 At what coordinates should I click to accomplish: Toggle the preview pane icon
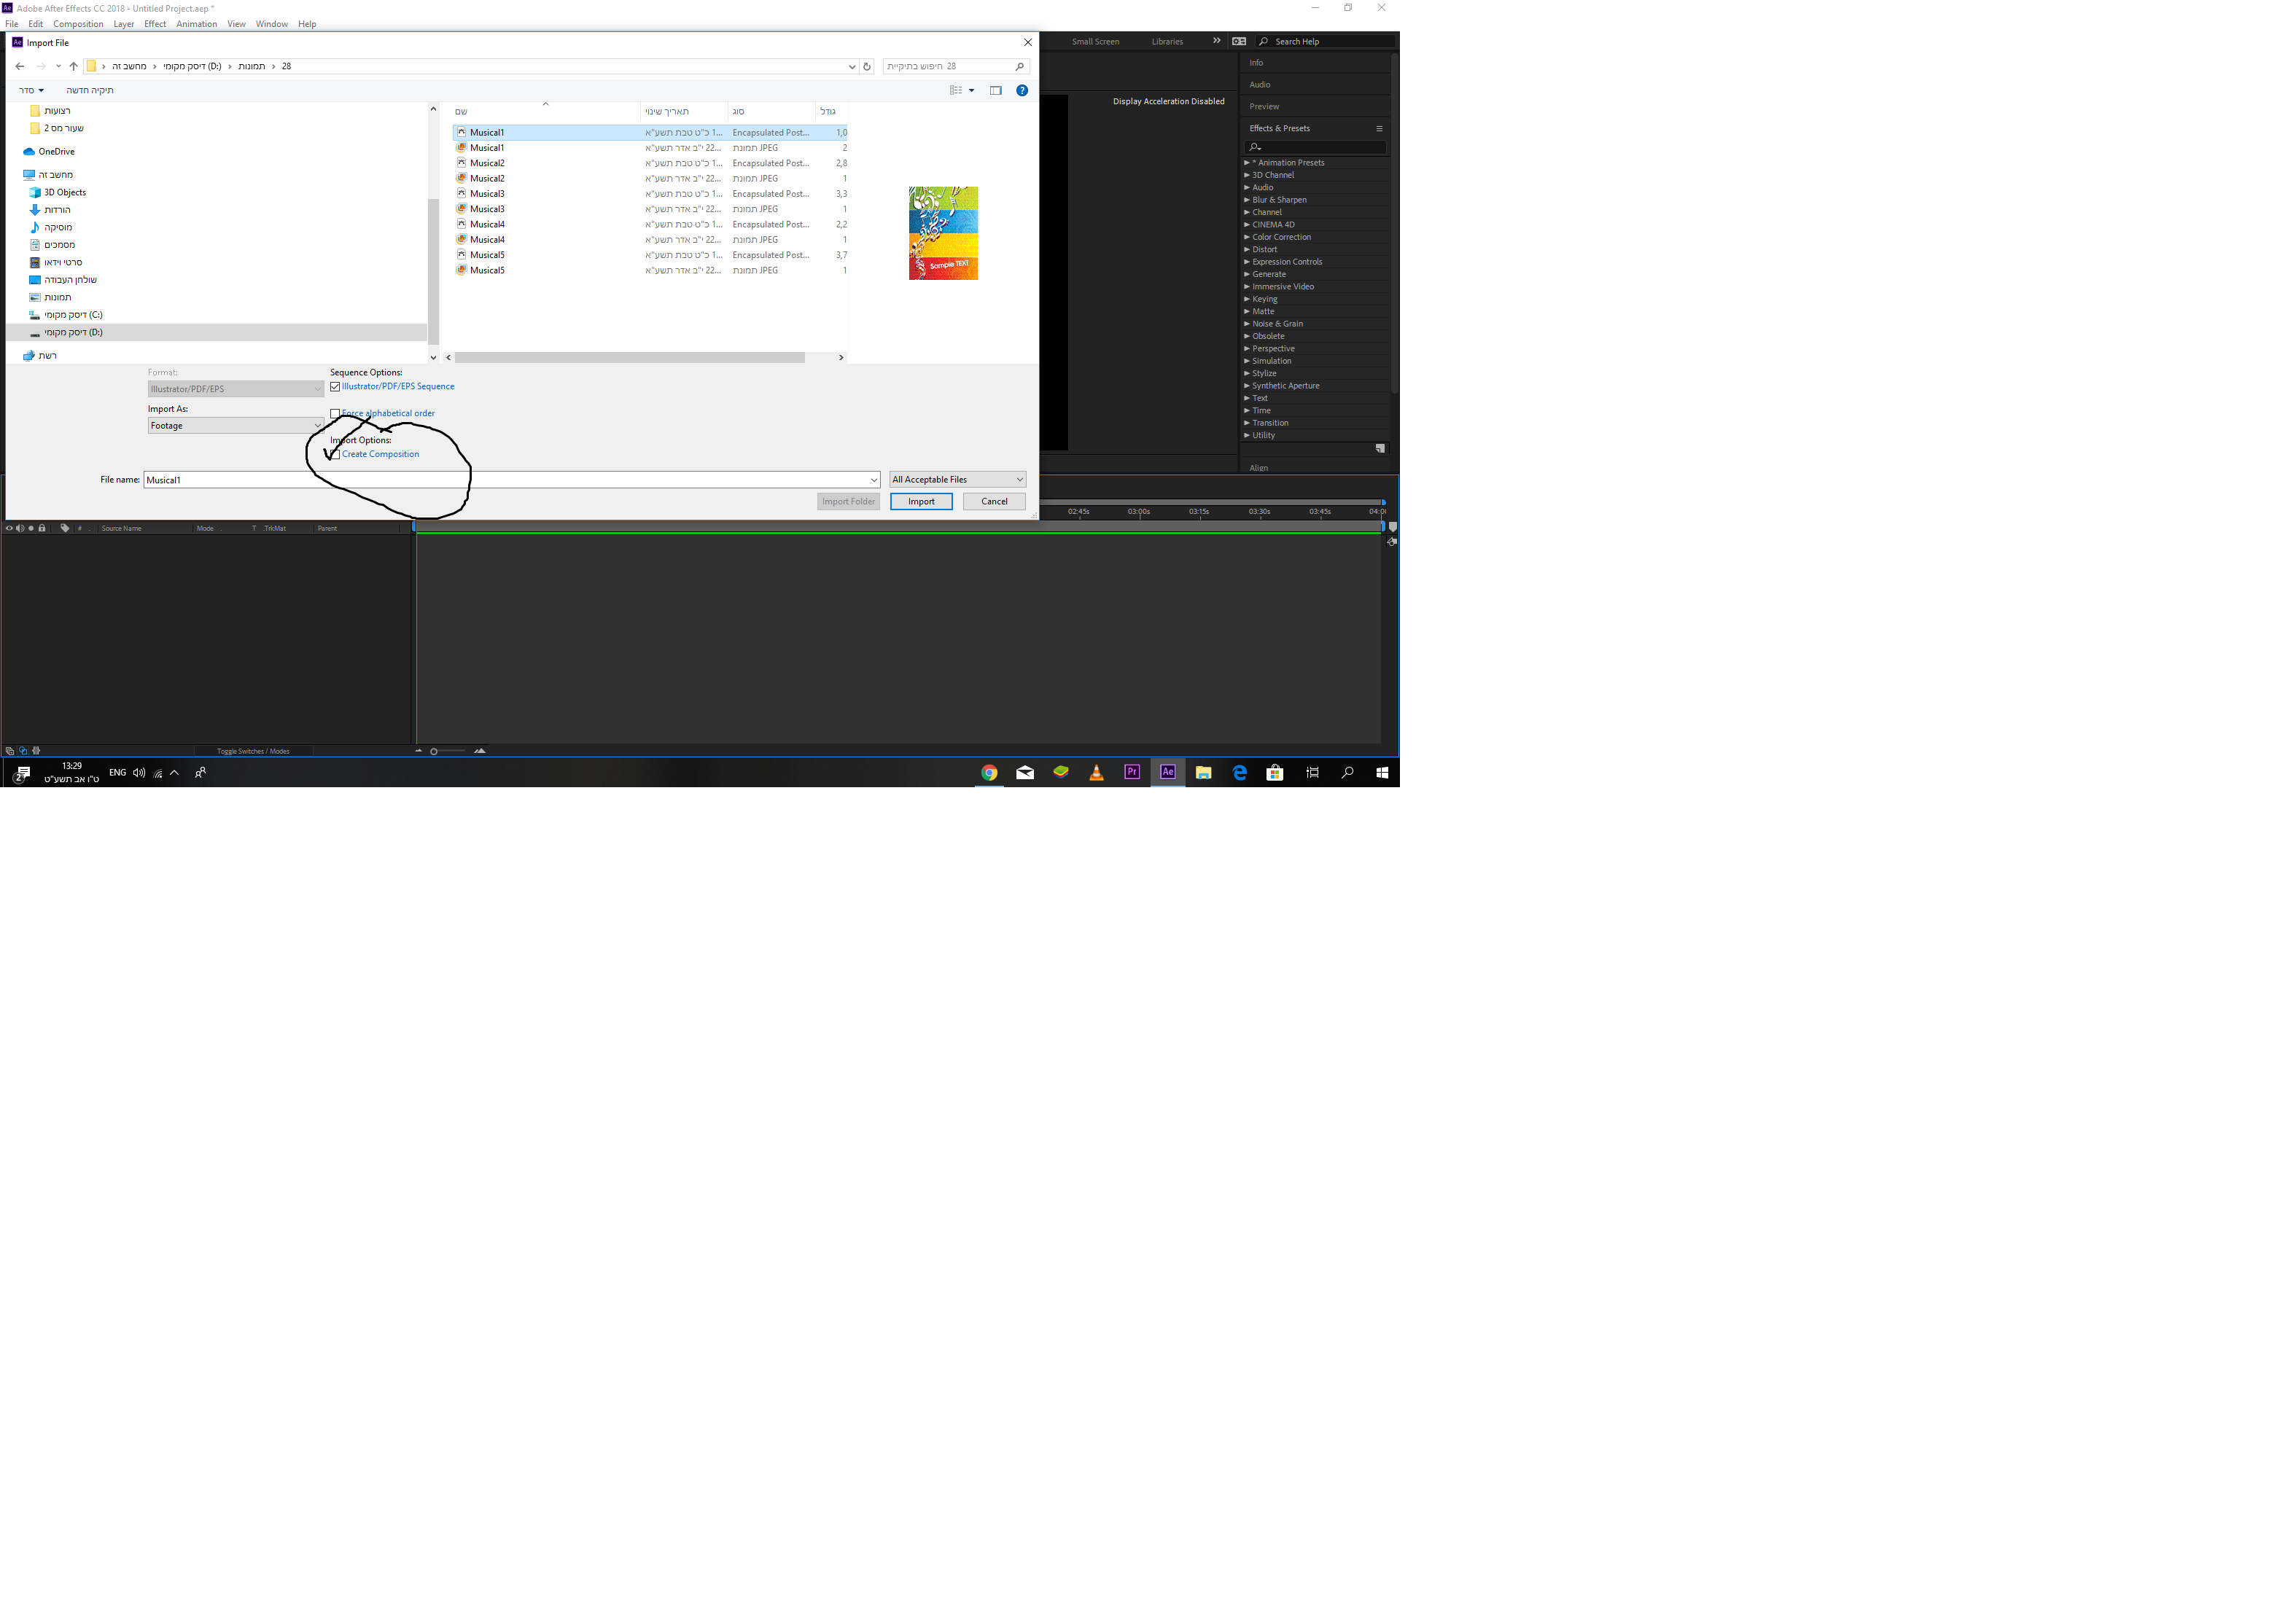click(x=995, y=90)
